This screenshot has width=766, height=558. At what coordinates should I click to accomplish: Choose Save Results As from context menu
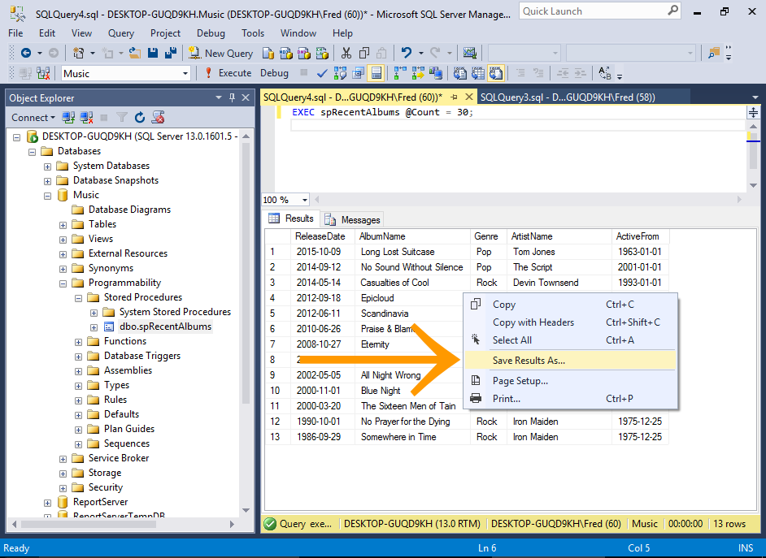pos(529,360)
